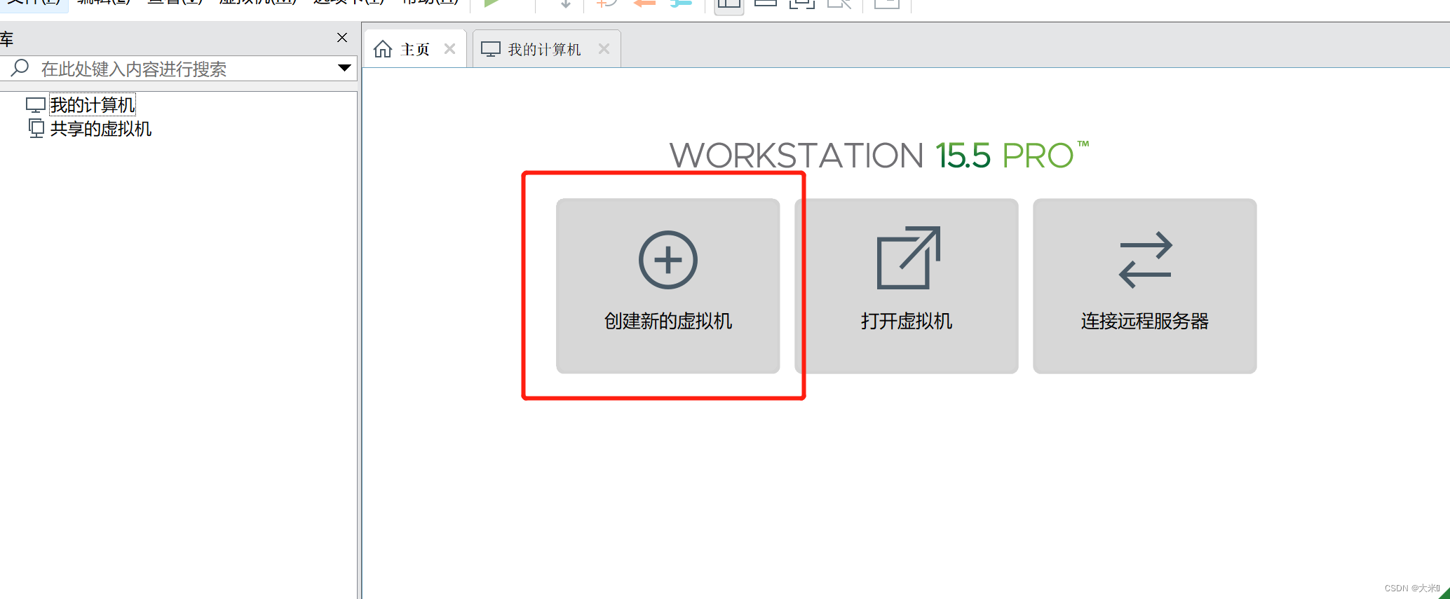Create a new virtual machine tile

[668, 286]
